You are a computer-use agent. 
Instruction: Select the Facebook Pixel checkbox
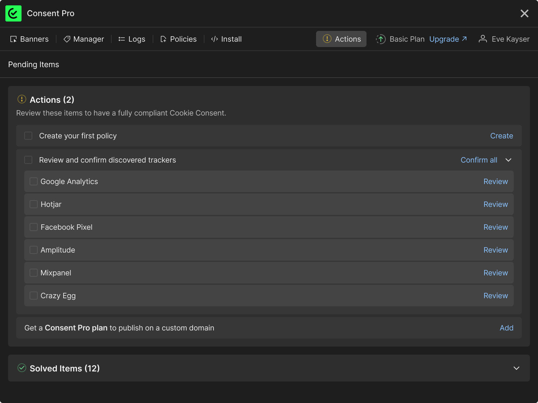(x=34, y=227)
